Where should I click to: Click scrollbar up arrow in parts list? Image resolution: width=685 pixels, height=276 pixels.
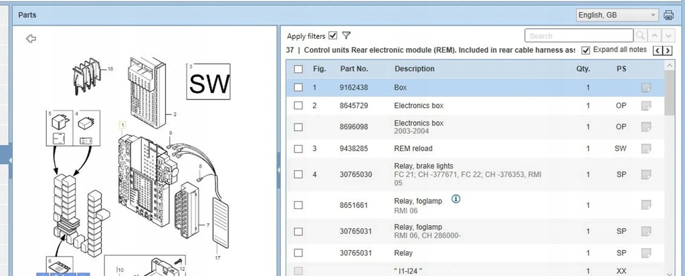click(x=669, y=65)
